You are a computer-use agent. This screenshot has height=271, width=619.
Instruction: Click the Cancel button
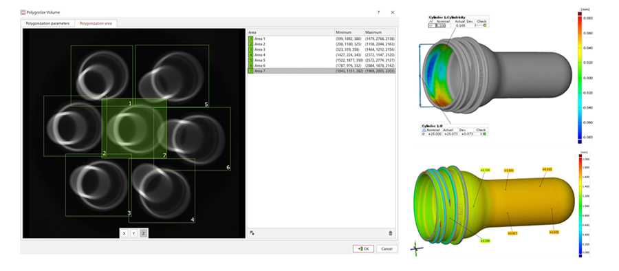387,249
